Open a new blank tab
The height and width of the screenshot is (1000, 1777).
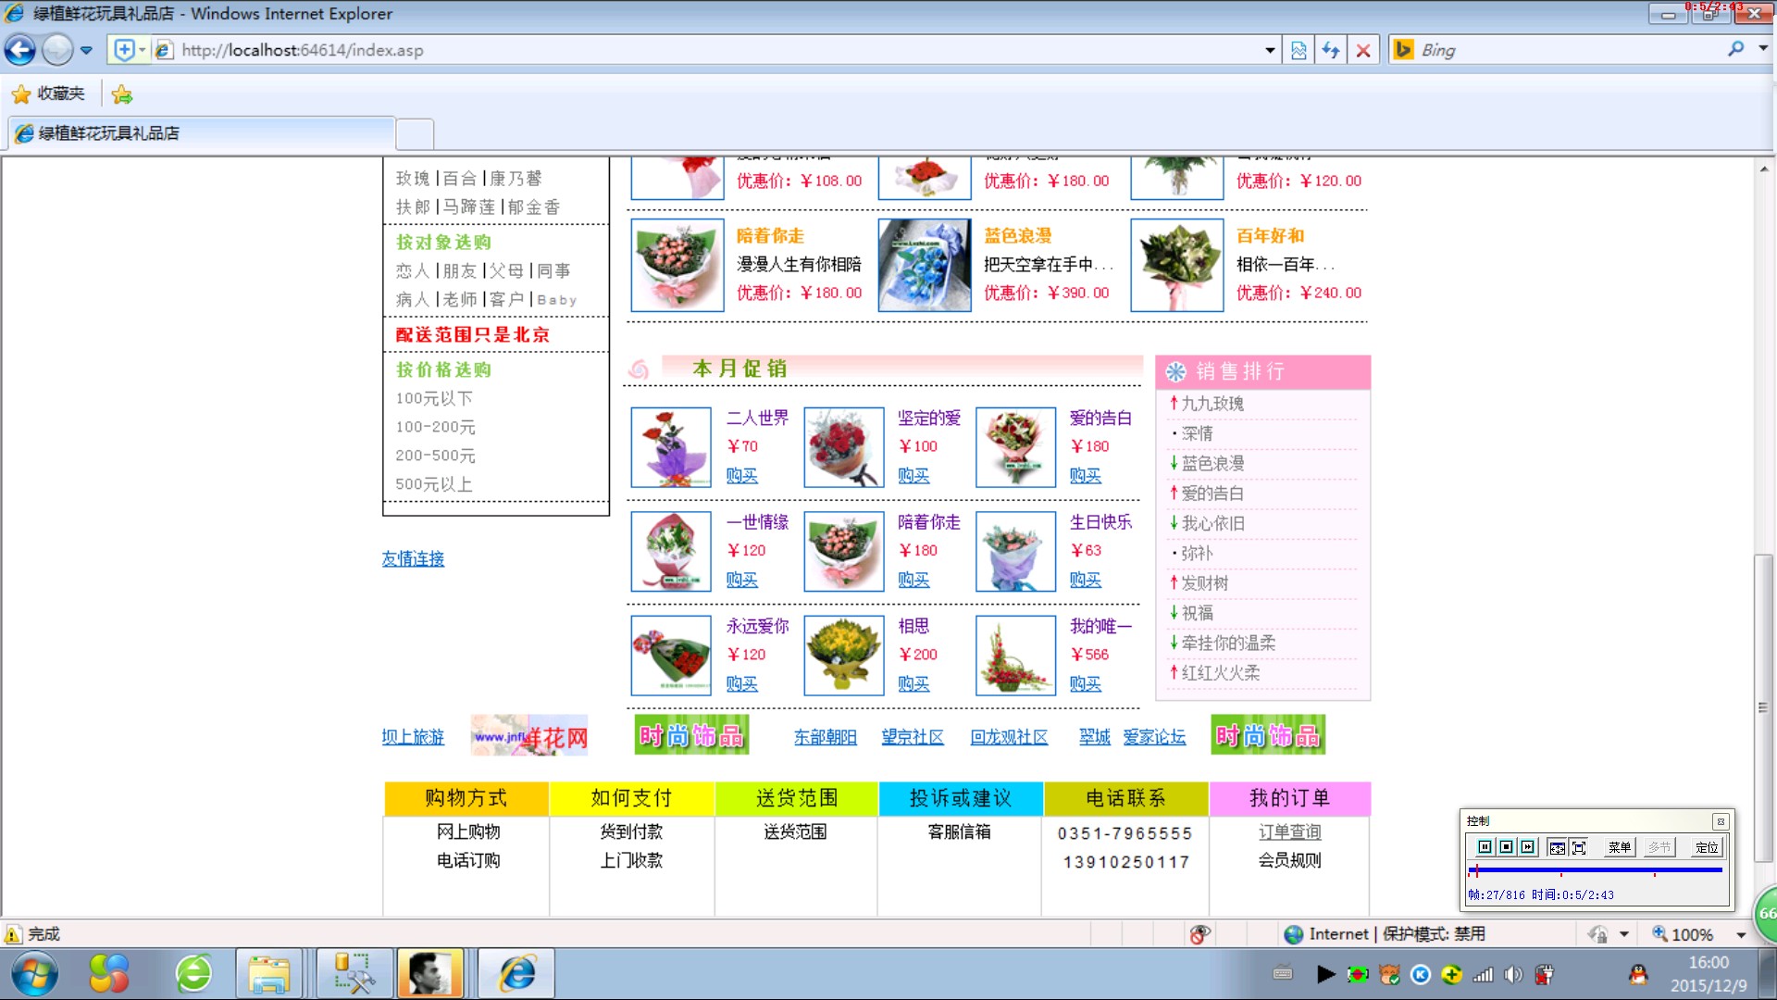tap(416, 133)
